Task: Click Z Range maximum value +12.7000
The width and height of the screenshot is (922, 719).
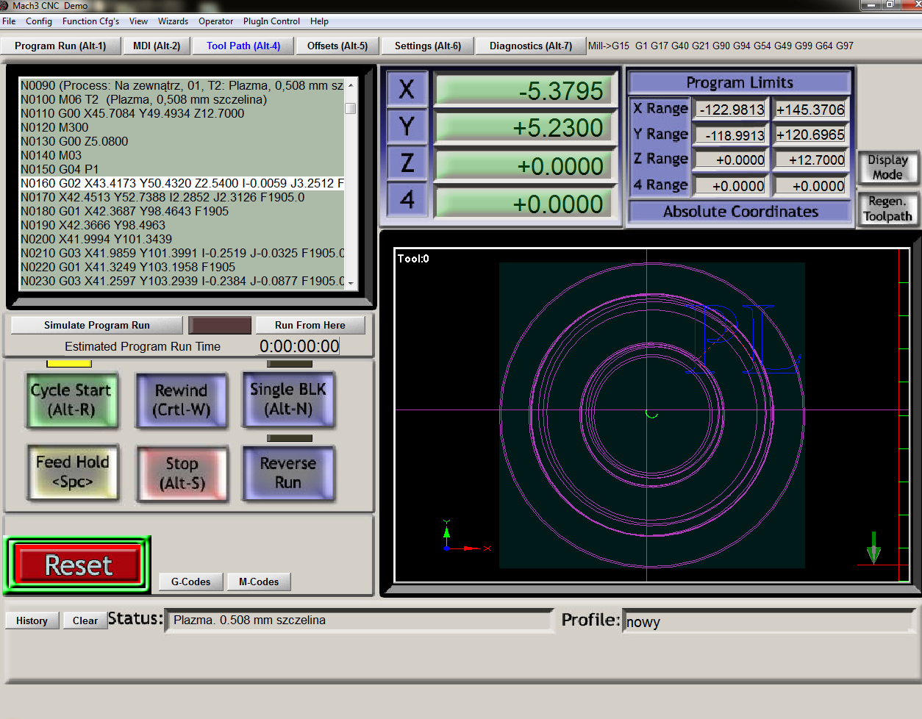Action: click(x=810, y=160)
